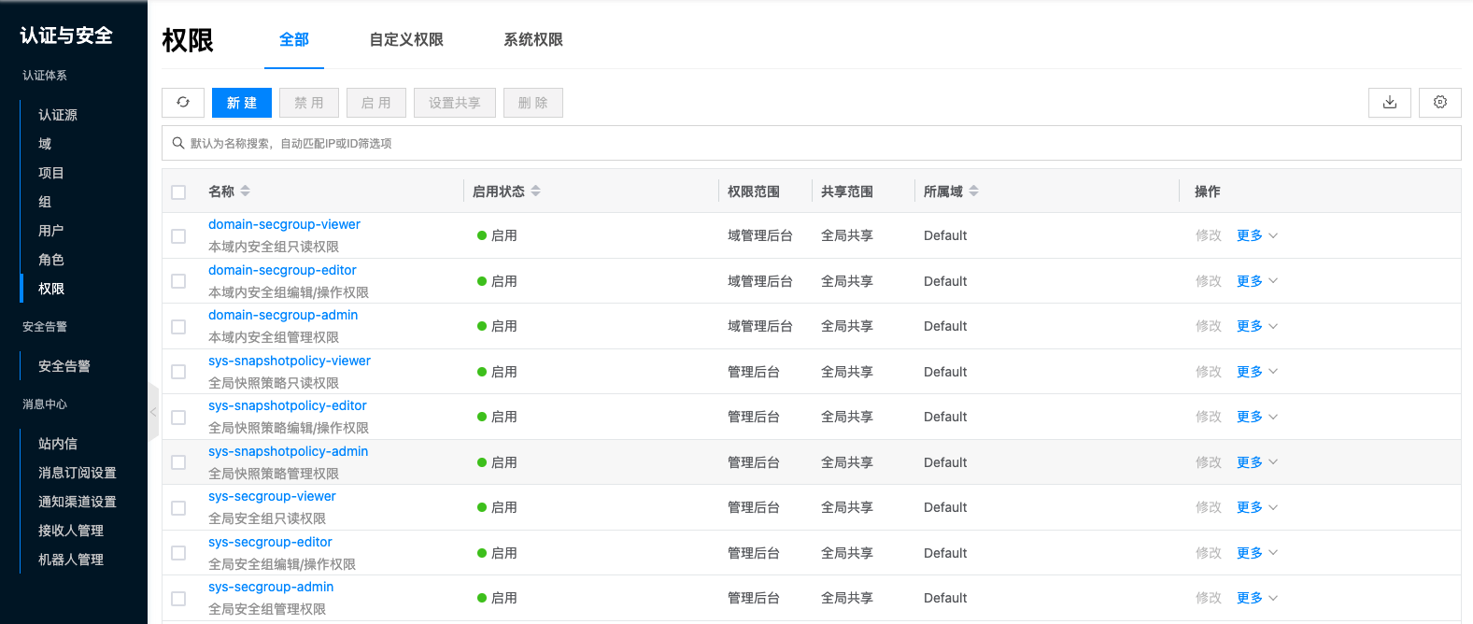Check the domain-secgroup-viewer row checkbox
This screenshot has width=1473, height=624.
[x=178, y=236]
